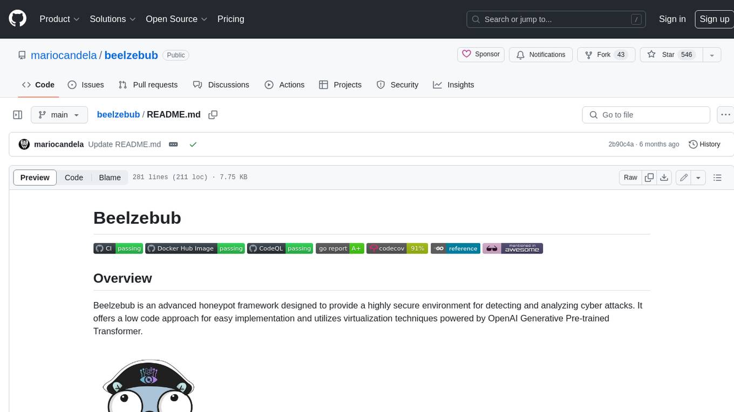Viewport: 734px width, 412px height.
Task: Open the mariocandela owner profile link
Action: point(64,55)
